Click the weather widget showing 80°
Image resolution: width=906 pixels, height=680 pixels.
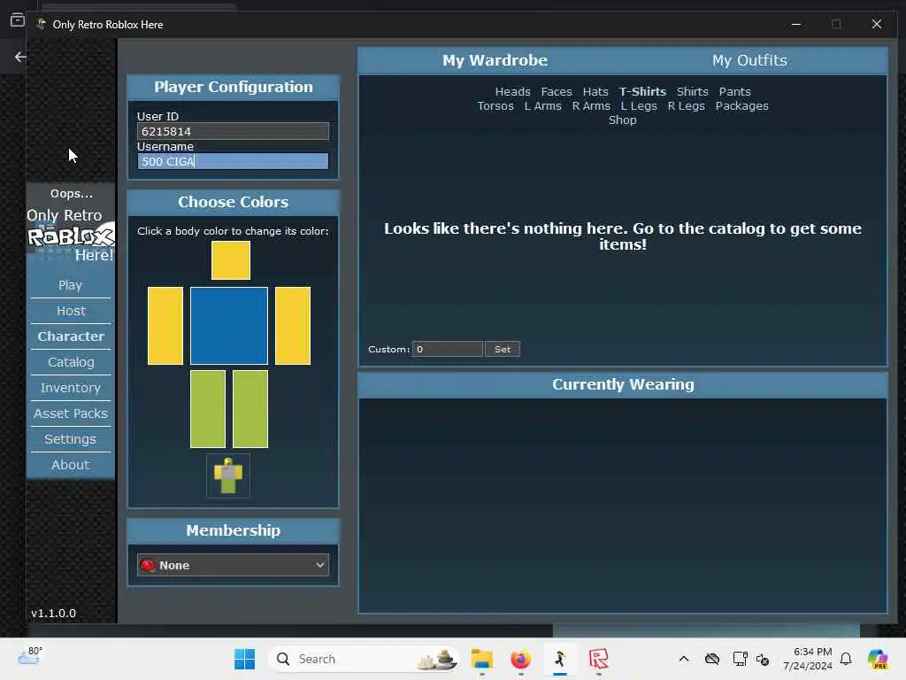click(30, 657)
